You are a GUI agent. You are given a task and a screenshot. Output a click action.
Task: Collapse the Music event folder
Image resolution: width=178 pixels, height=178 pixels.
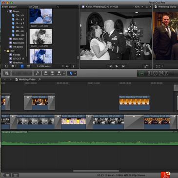coord(7,11)
